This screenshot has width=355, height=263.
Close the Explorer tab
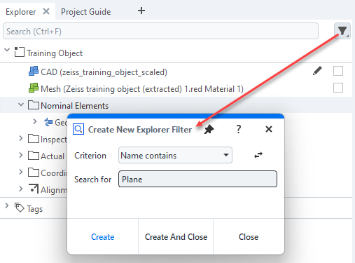pyautogui.click(x=46, y=11)
